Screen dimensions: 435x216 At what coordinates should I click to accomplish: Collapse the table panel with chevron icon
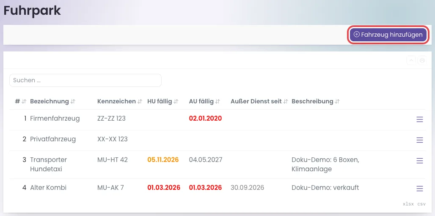coord(411,60)
